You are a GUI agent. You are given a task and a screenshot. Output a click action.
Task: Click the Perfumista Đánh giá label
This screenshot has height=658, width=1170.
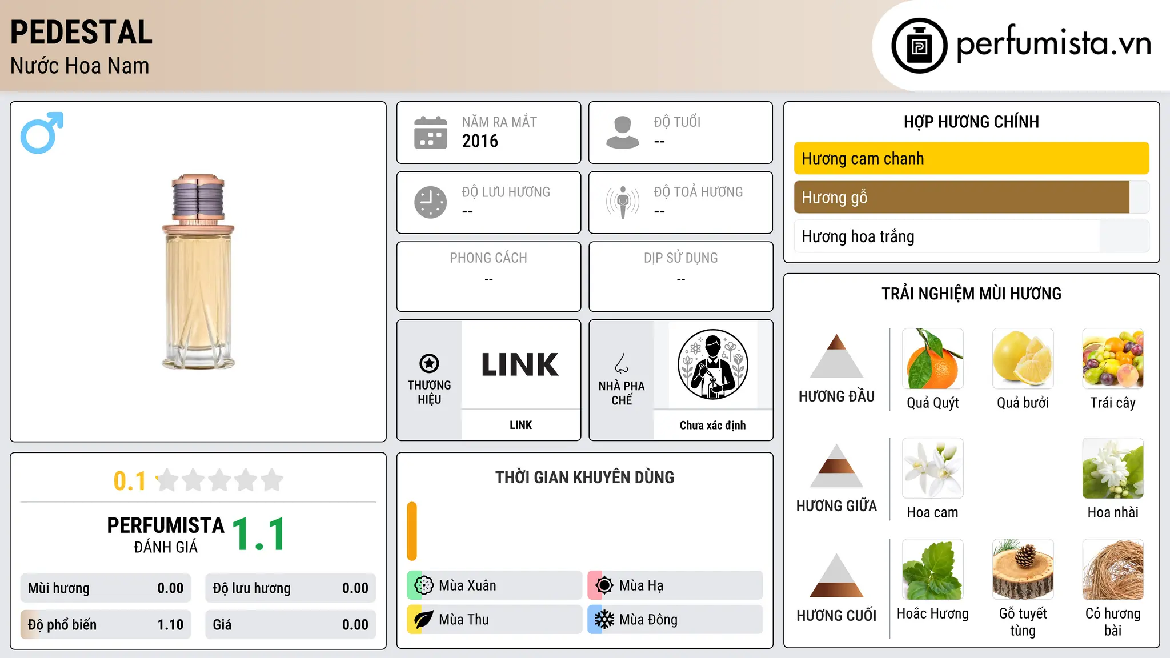(166, 535)
